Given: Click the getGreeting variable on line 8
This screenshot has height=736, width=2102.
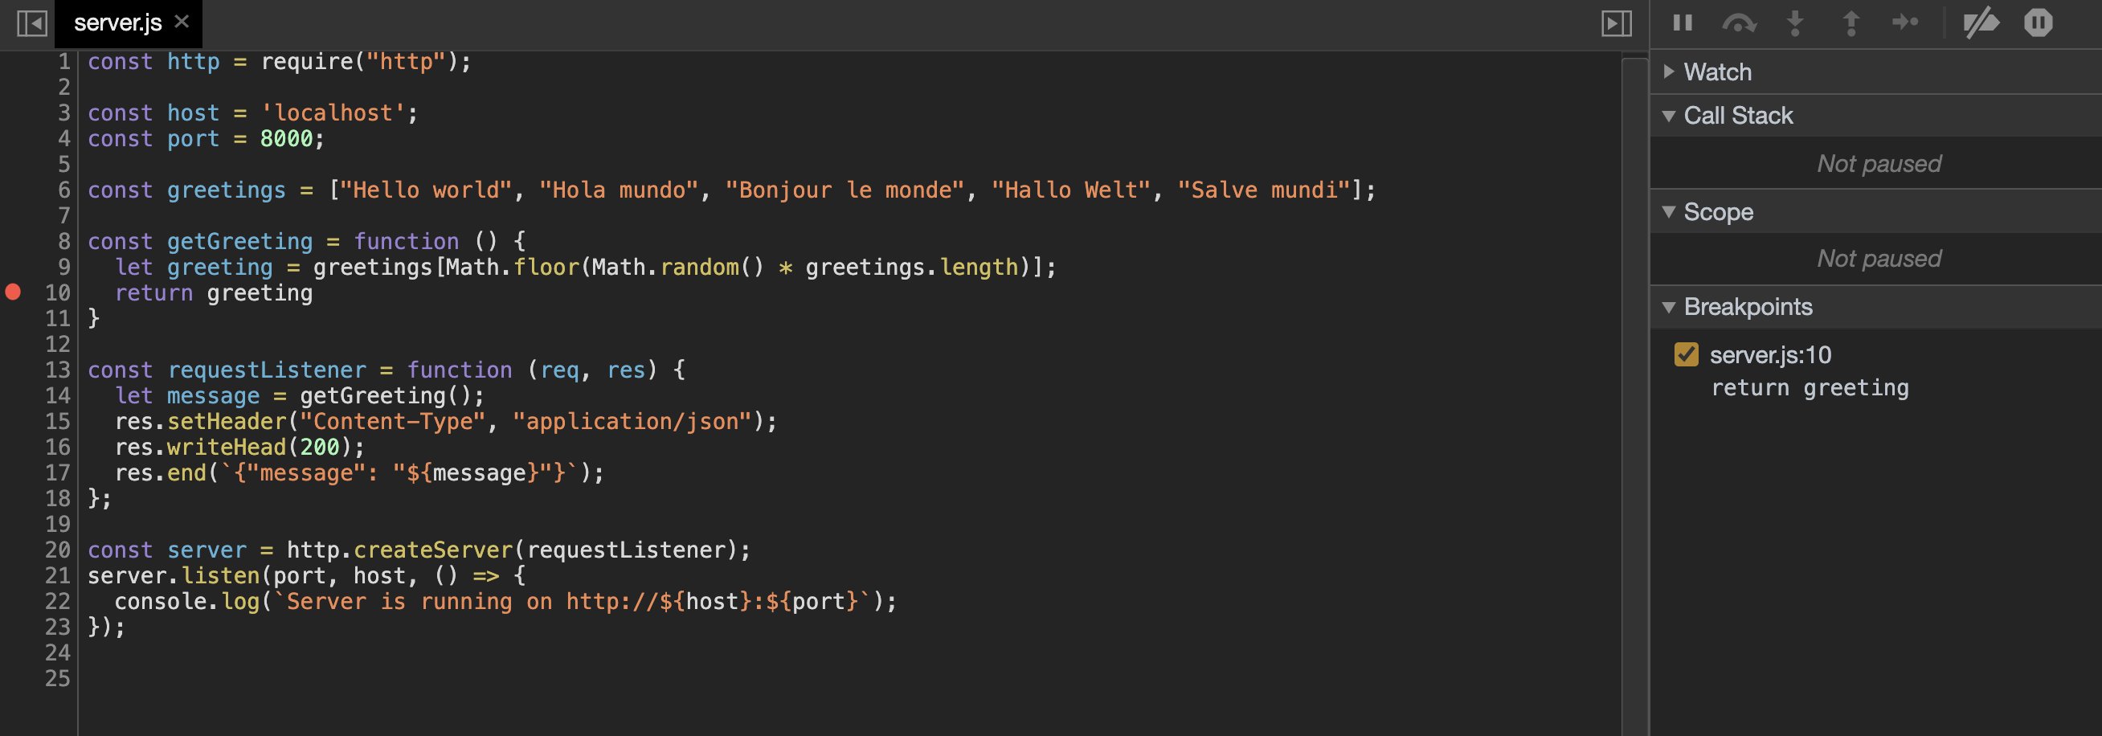Looking at the screenshot, I should [x=240, y=242].
